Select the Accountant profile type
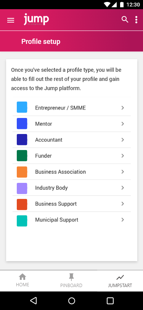143x310 pixels. 72,140
